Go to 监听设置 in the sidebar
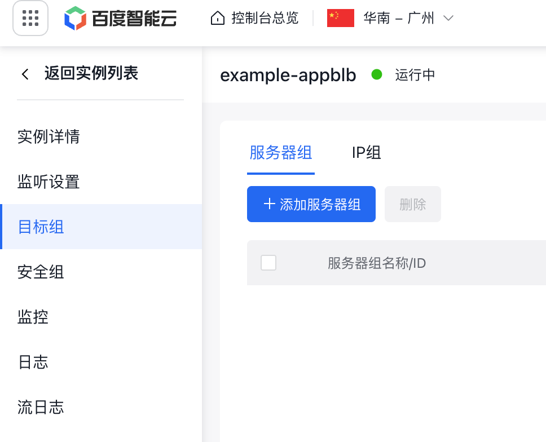The height and width of the screenshot is (442, 546). (x=49, y=182)
